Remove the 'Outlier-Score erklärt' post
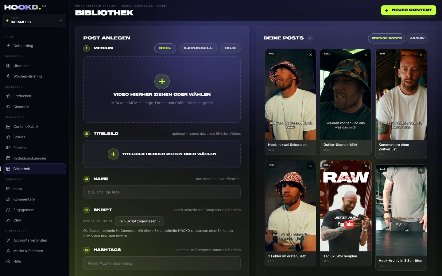Screen dimensions: 442x276 click(366, 55)
